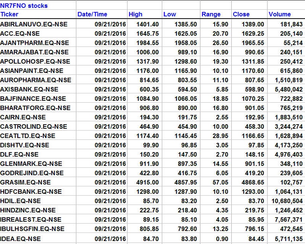This screenshot has height=244, width=305.
Task: Click the CAIRN.EQ-NSE ticker cell
Action: point(23,117)
